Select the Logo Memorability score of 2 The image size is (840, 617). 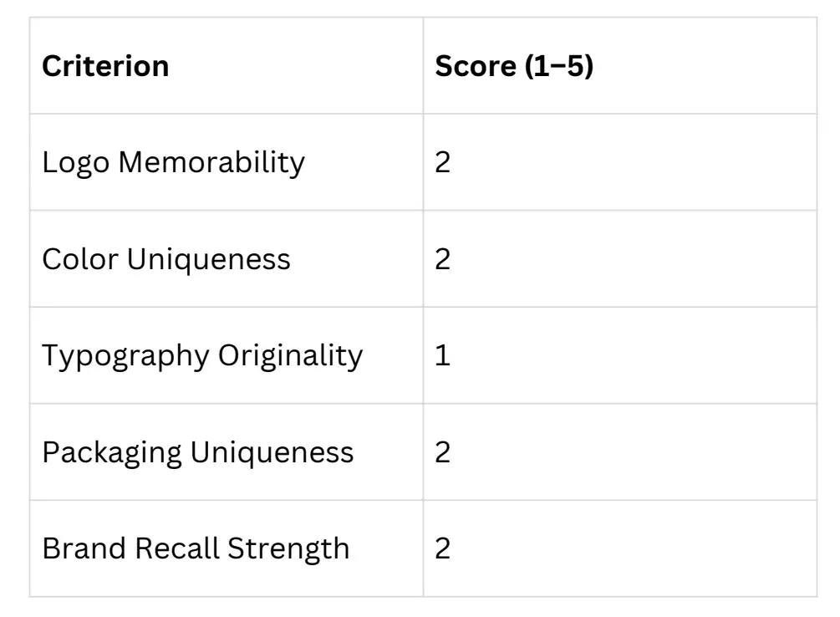pyautogui.click(x=620, y=162)
